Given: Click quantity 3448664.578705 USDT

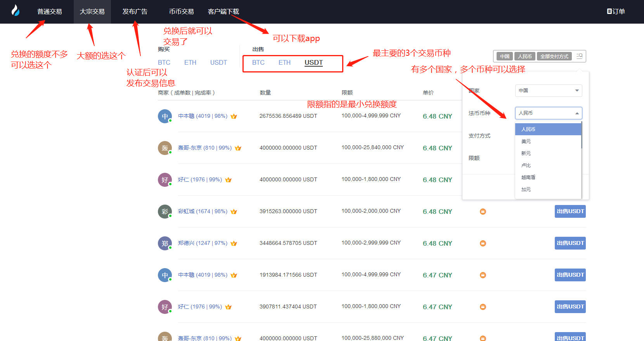Looking at the screenshot, I should [x=288, y=243].
